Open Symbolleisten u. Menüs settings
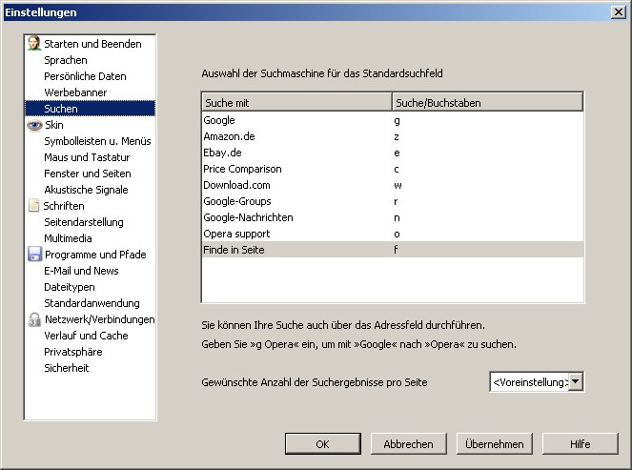Image resolution: width=632 pixels, height=470 pixels. pos(97,141)
